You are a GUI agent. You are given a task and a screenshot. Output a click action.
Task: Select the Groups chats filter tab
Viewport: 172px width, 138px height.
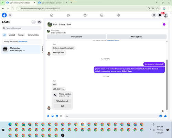(21, 35)
